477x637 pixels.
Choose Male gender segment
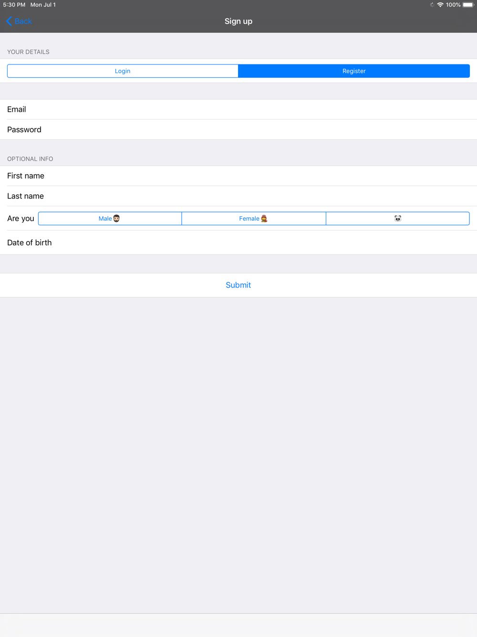(x=110, y=218)
